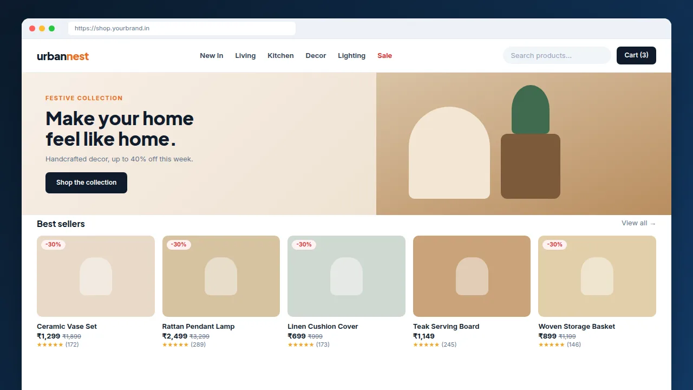This screenshot has width=693, height=390.
Task: Open the Sale page
Action: pyautogui.click(x=384, y=56)
